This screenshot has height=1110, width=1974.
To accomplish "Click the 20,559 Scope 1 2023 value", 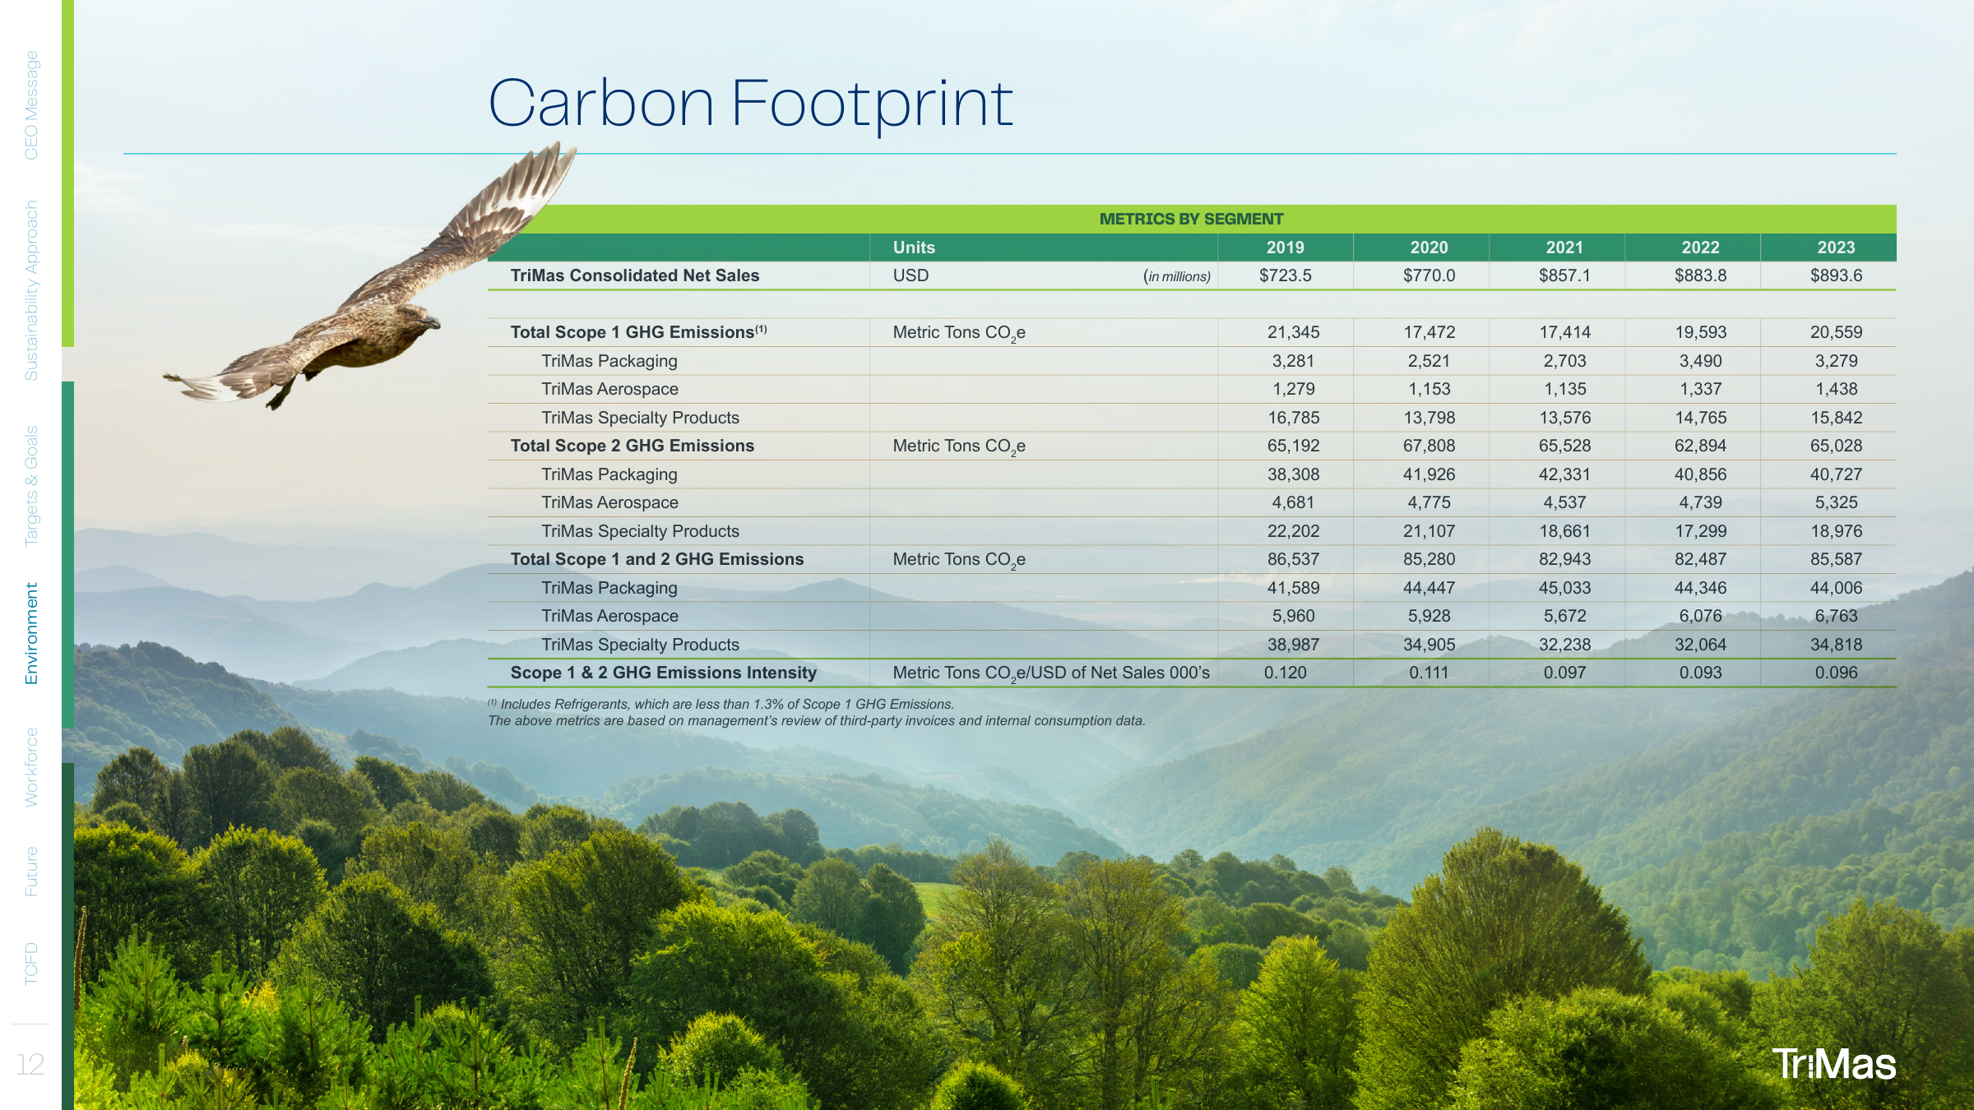I will (1836, 332).
